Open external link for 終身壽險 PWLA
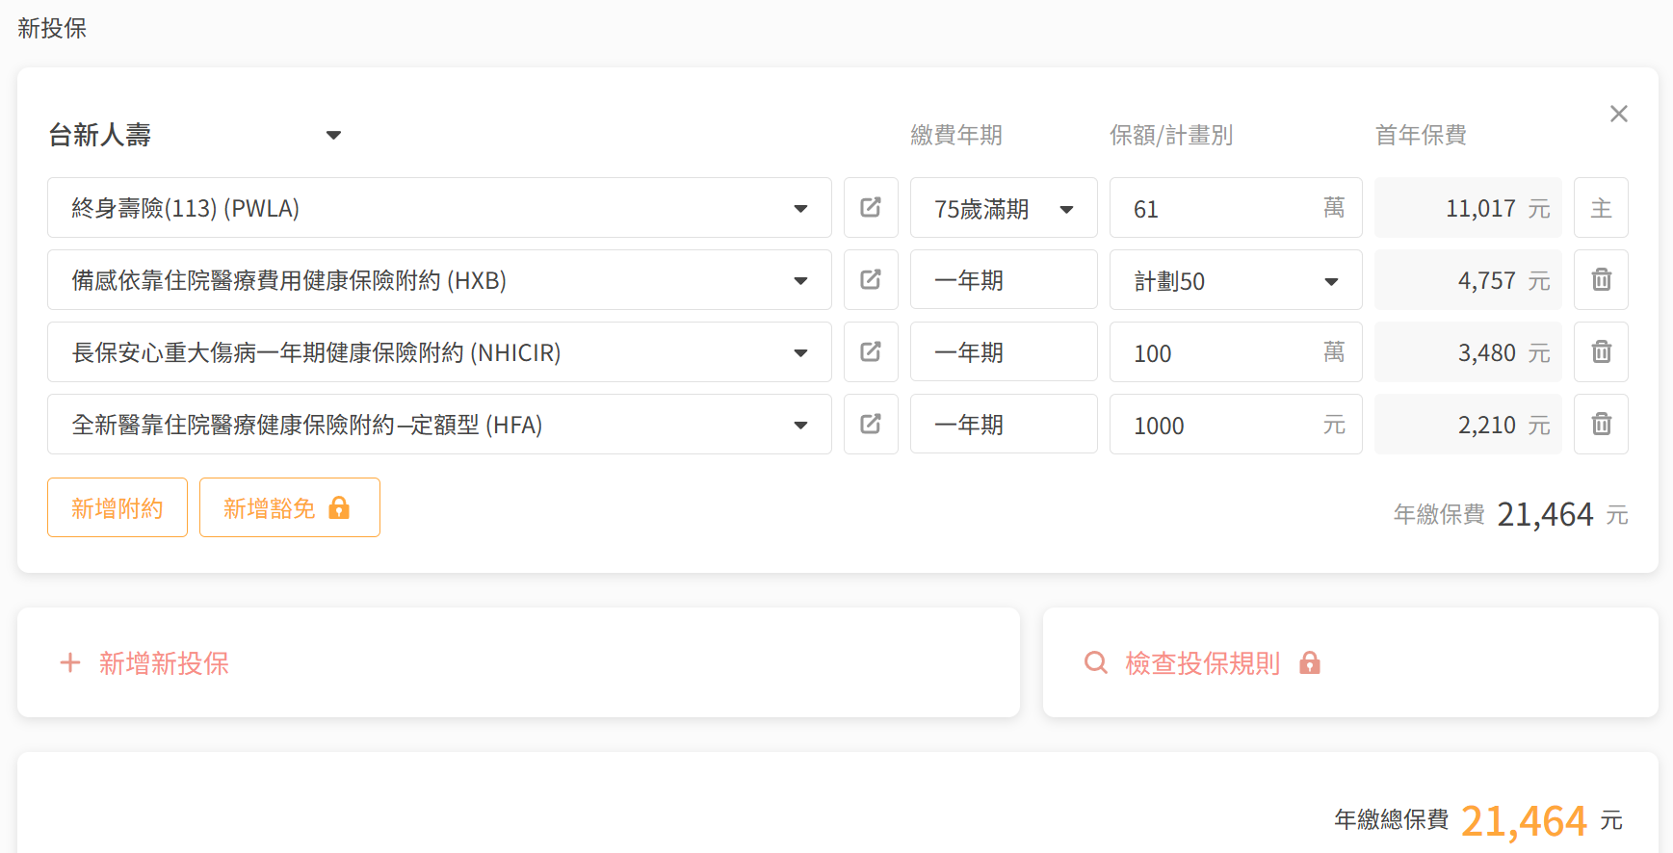The image size is (1673, 853). click(x=871, y=208)
